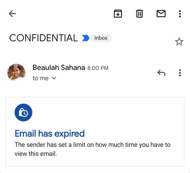This screenshot has width=190, height=173.
Task: Expand recipient details chevron next to "to me"
Action: pos(54,78)
